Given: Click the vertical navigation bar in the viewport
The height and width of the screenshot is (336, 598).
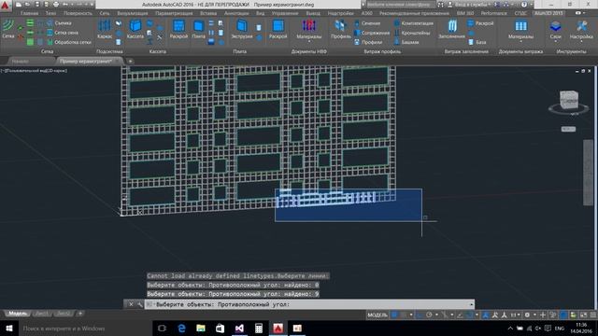Looking at the screenshot, I should 588,172.
